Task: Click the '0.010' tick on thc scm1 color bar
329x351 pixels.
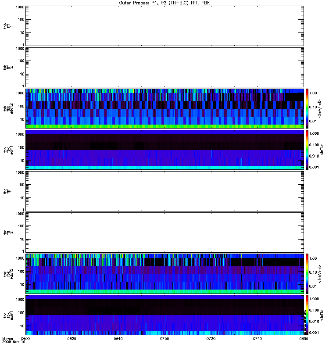Action: pyautogui.click(x=314, y=322)
